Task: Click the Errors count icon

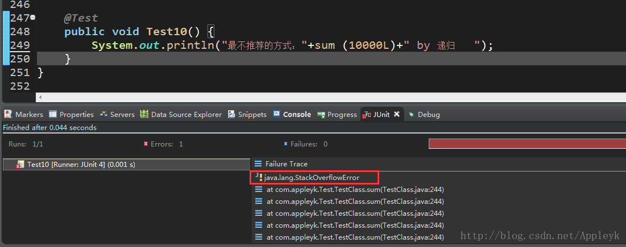Action: 146,144
